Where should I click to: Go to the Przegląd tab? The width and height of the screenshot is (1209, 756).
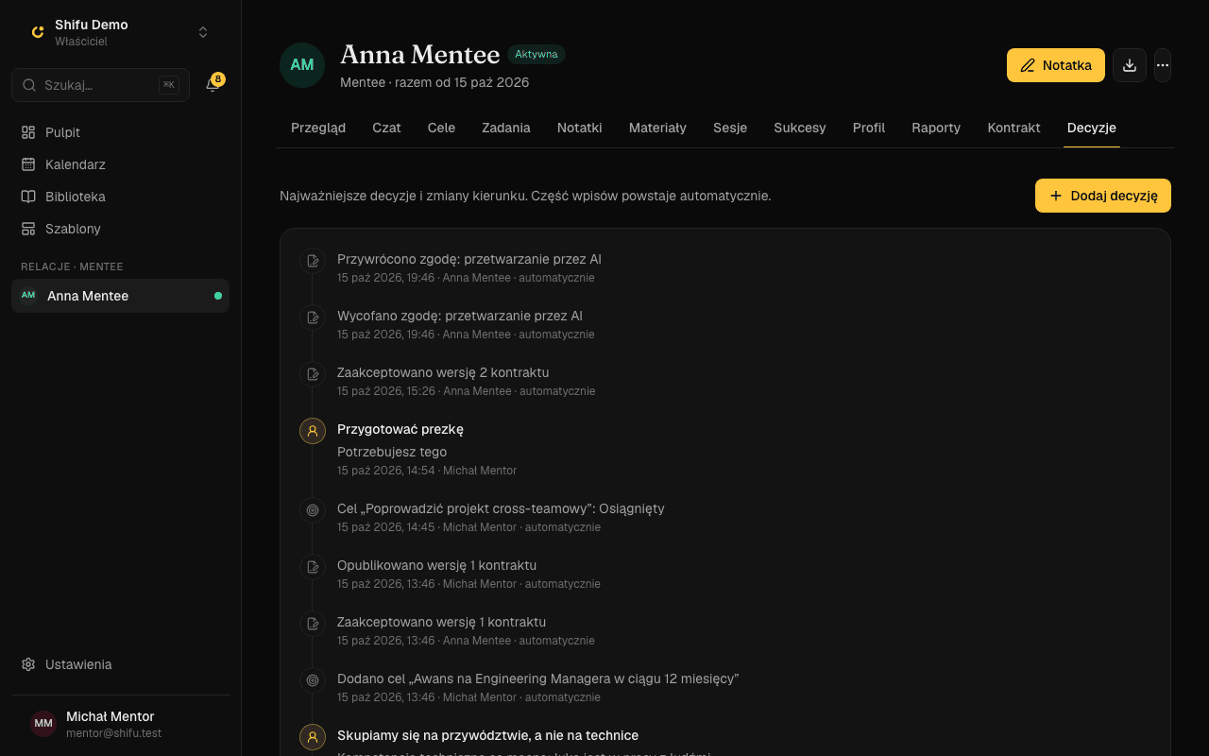point(318,128)
